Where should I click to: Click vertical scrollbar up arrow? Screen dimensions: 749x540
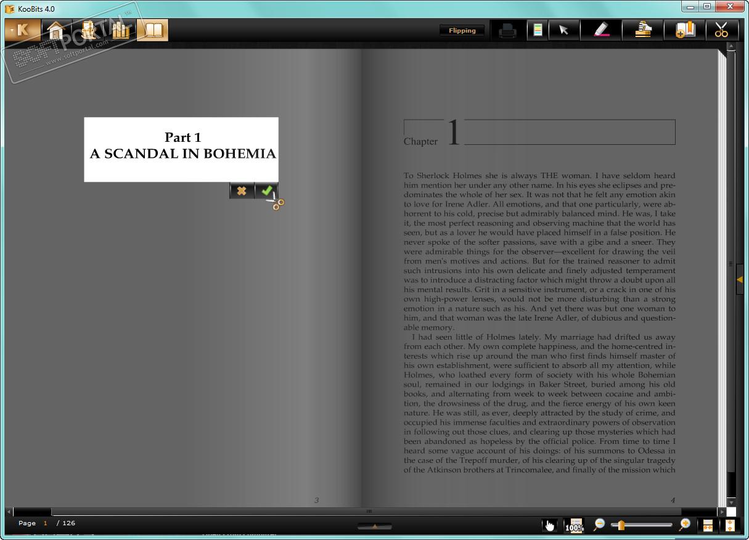pyautogui.click(x=731, y=47)
